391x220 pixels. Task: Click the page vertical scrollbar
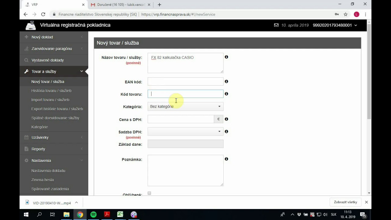tap(369, 71)
